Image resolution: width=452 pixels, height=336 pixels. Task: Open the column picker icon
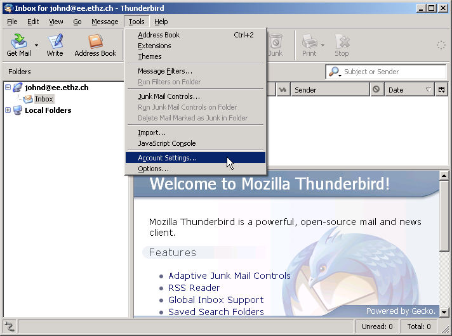(x=442, y=90)
